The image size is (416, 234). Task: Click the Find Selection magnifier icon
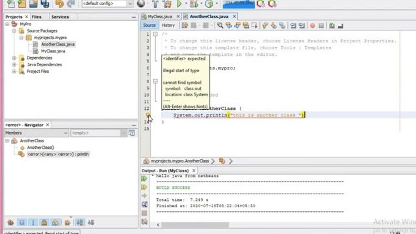point(220,25)
